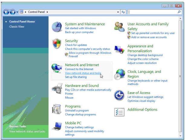185x140 pixels.
Task: Click View network status and tasks under Network and Internet
Action: tap(83, 73)
